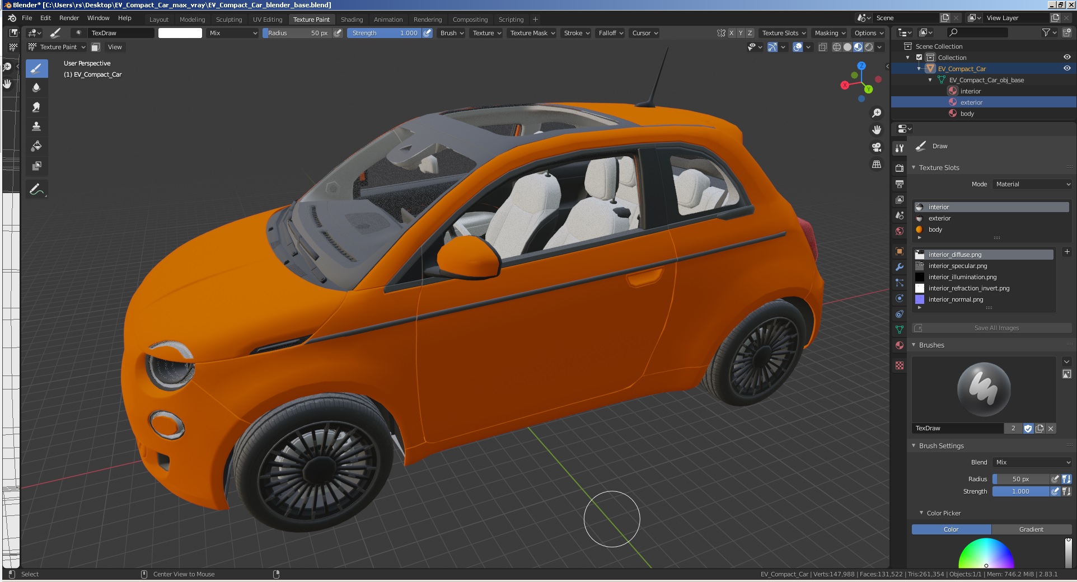The width and height of the screenshot is (1077, 582).
Task: Switch color picker to Gradient
Action: coord(1031,529)
